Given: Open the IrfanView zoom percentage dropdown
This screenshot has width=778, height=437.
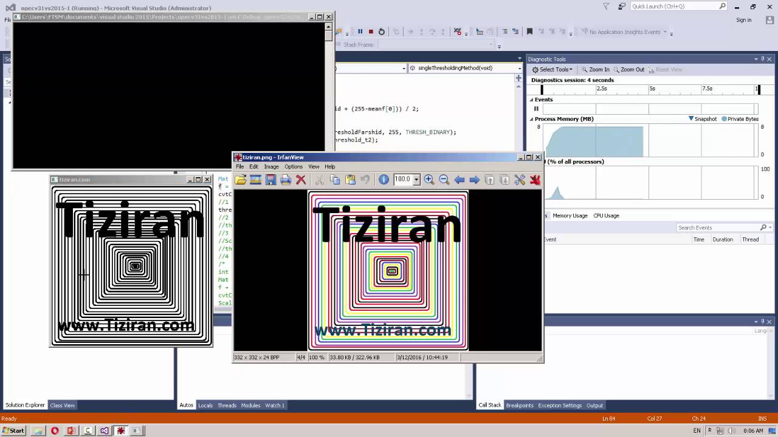Looking at the screenshot, I should 416,180.
